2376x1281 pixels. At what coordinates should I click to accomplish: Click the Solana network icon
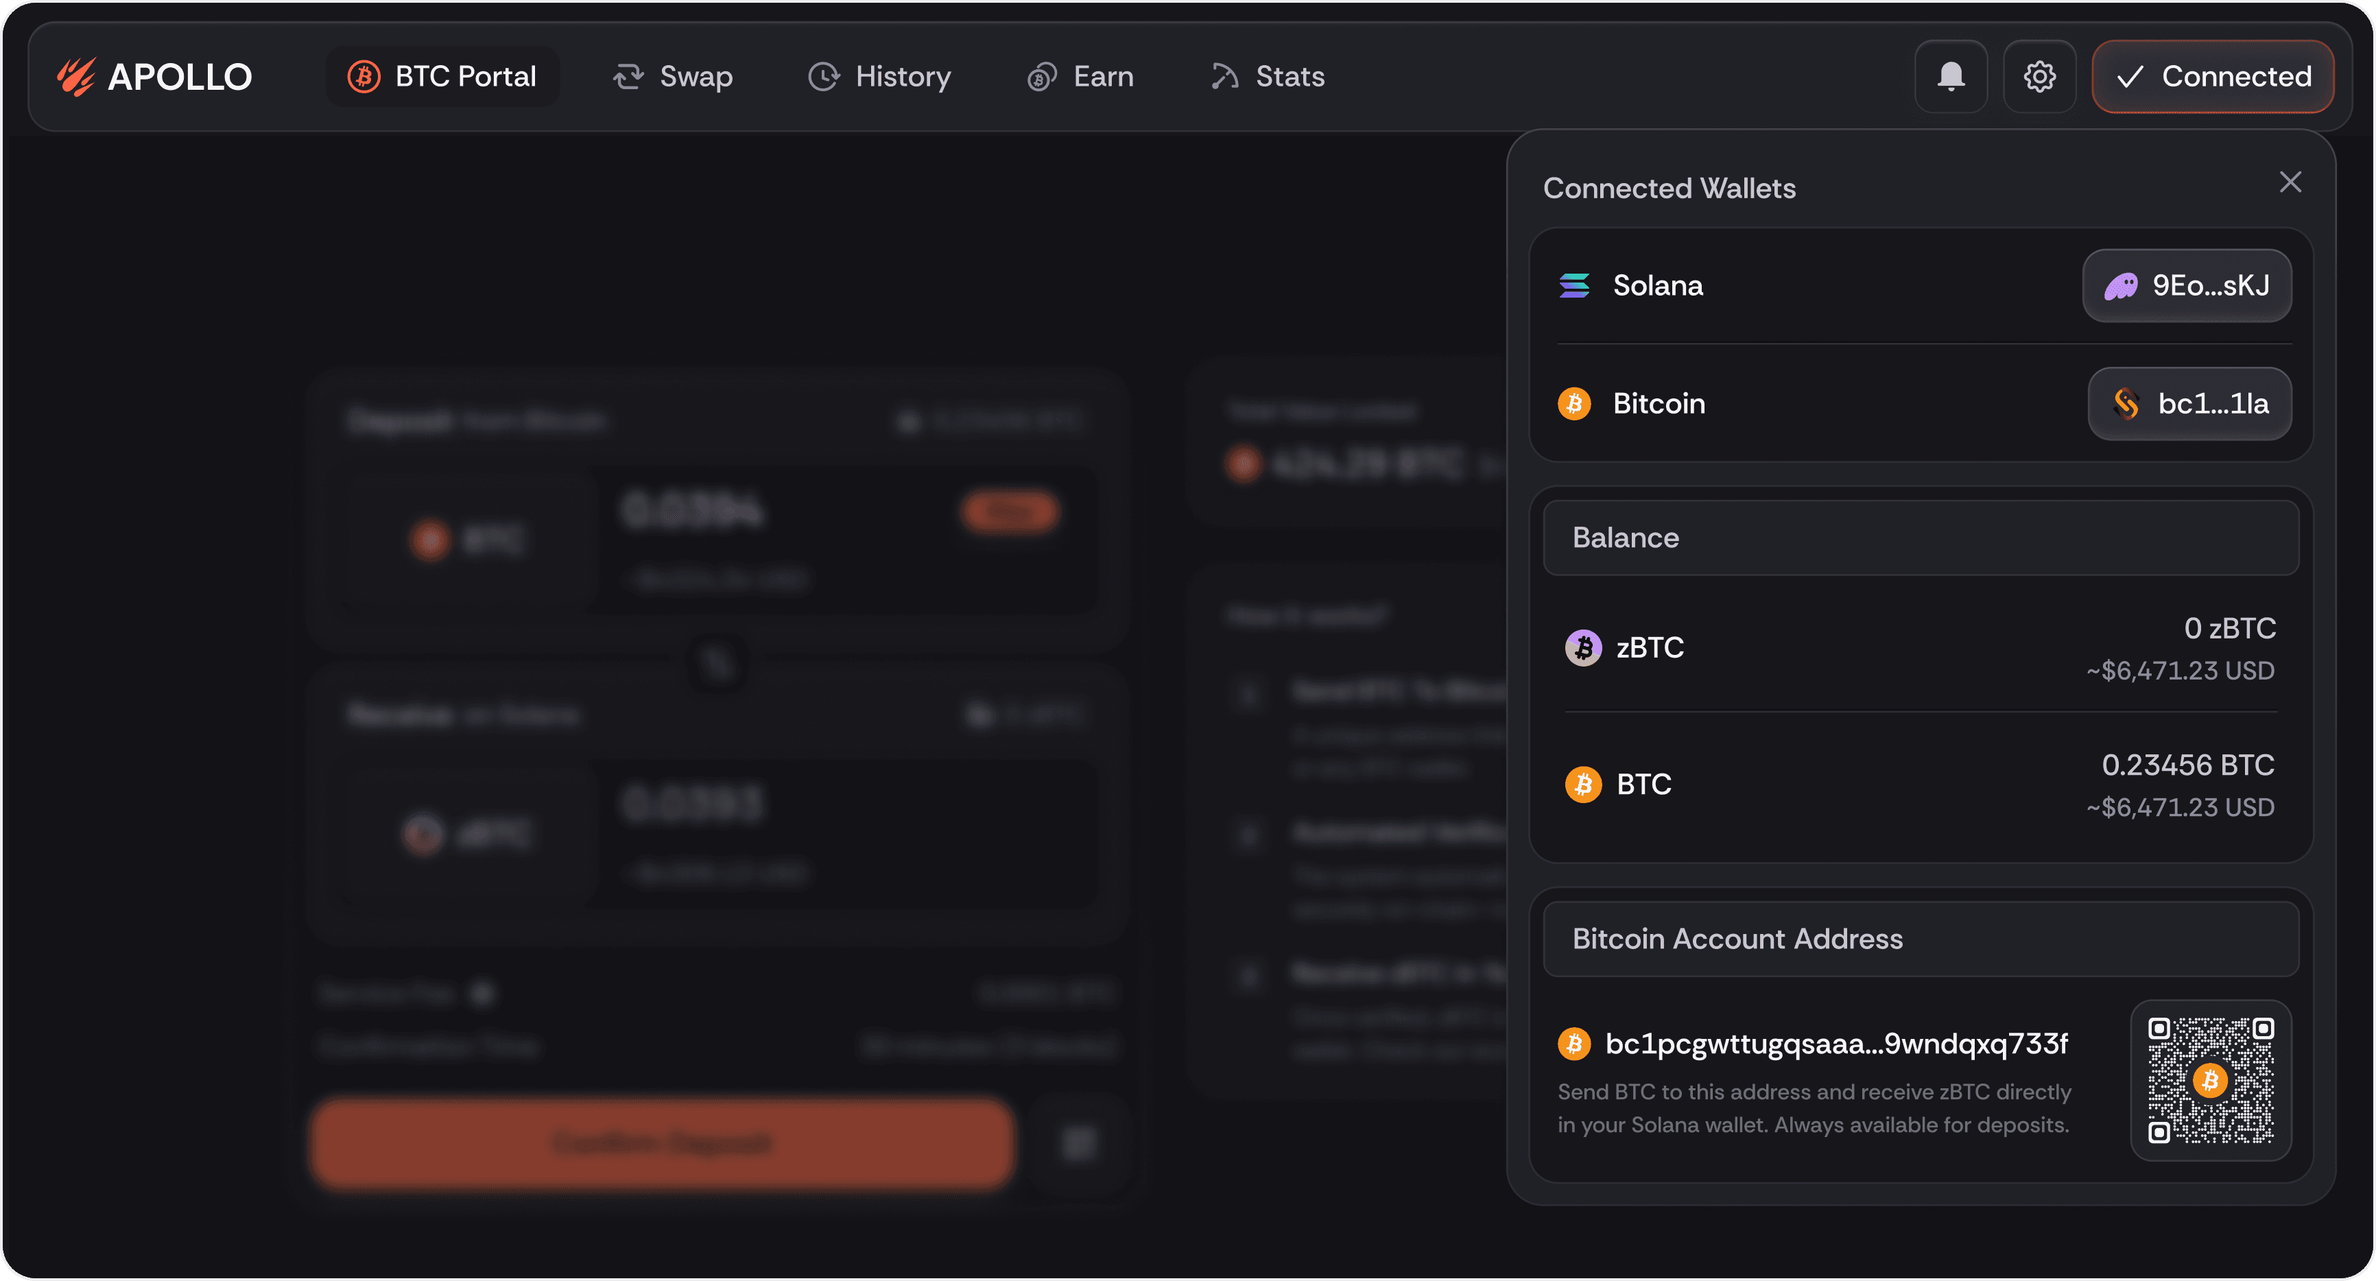(x=1573, y=286)
